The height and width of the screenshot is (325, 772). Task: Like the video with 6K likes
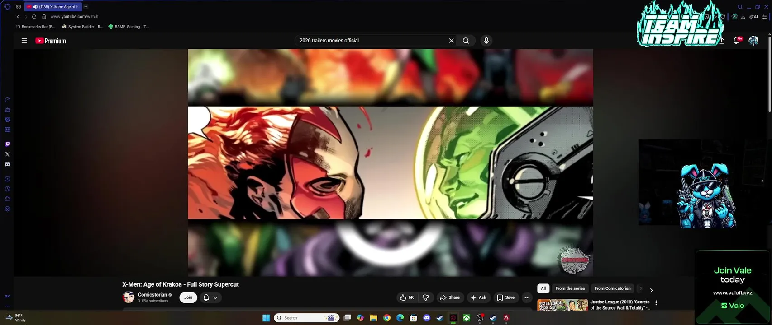pos(406,297)
